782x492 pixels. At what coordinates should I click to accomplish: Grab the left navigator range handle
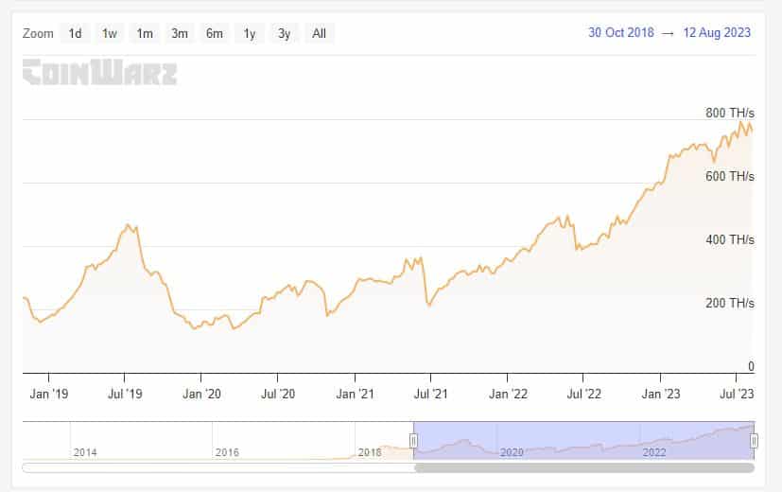tap(413, 441)
